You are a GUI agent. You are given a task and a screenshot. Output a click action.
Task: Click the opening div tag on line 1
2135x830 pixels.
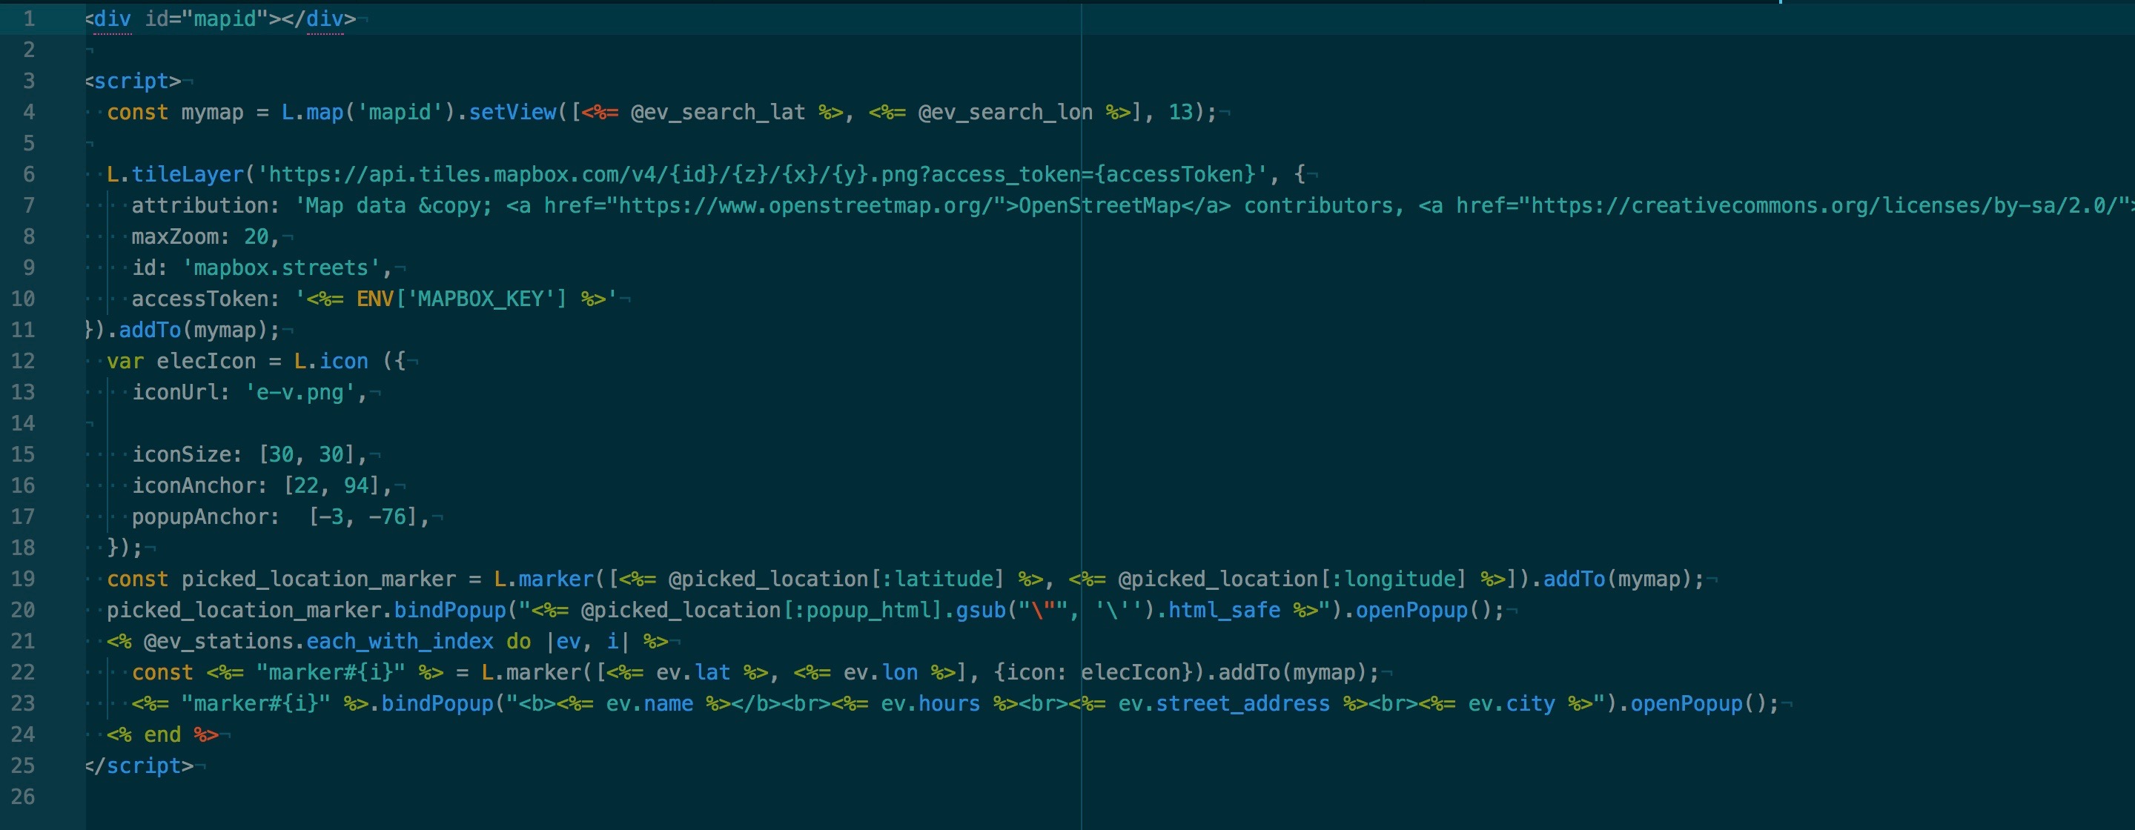point(112,19)
